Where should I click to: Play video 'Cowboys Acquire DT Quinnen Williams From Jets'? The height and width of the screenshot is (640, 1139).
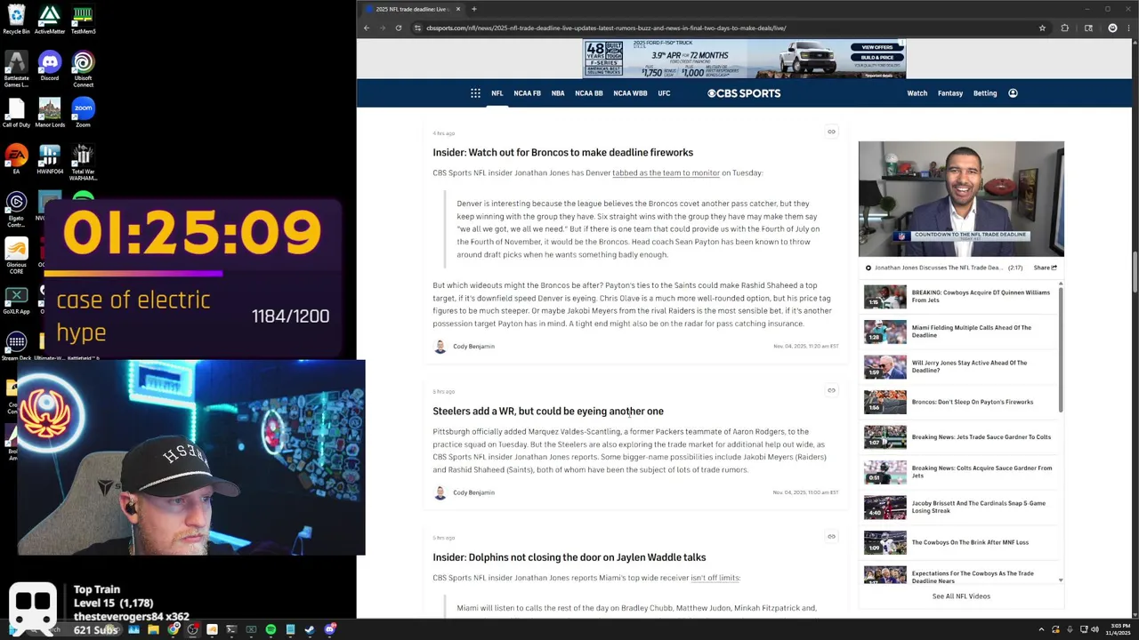960,296
